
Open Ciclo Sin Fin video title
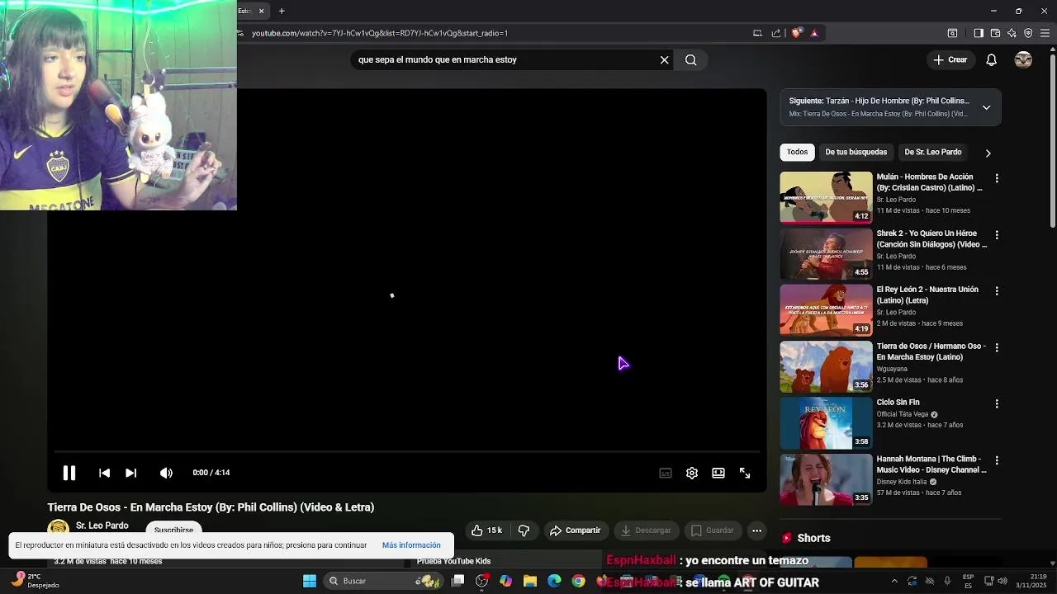[898, 403]
